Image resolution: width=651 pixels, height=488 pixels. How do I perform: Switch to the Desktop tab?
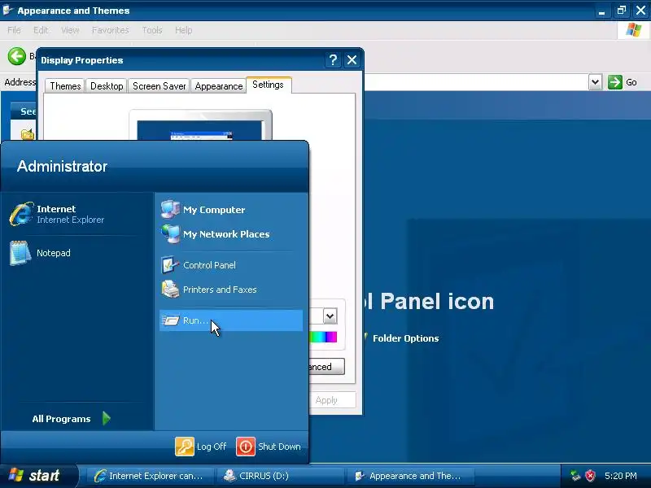click(107, 86)
